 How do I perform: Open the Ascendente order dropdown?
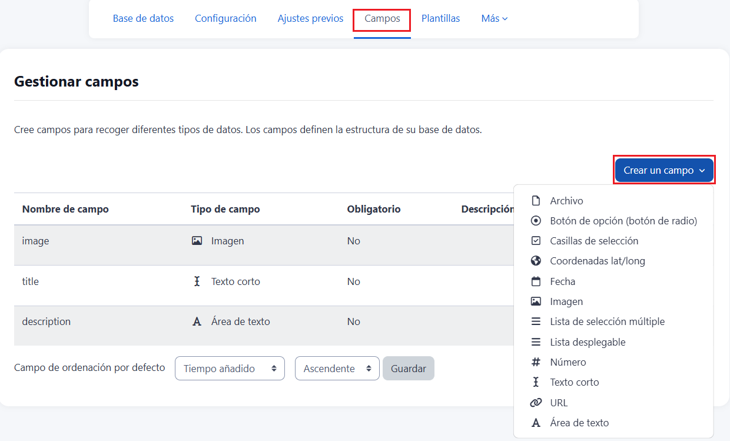coord(337,369)
